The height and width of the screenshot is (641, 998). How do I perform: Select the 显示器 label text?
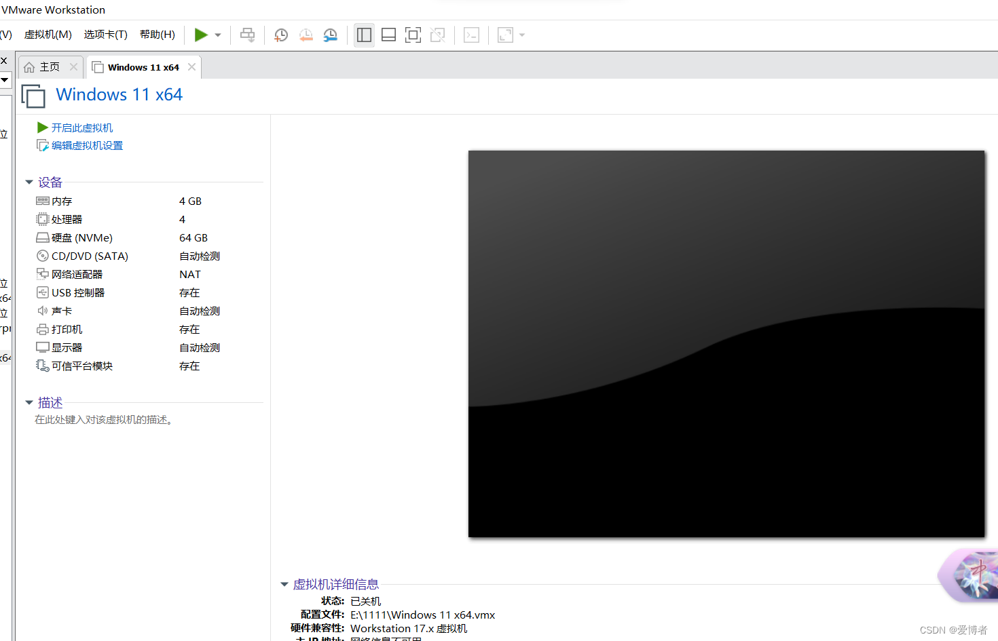pos(67,348)
